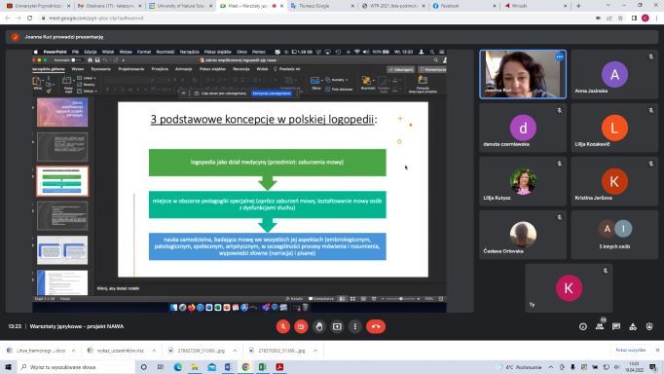This screenshot has height=374, width=664.
Task: Click the 5 innych osób tile
Action: (x=614, y=235)
